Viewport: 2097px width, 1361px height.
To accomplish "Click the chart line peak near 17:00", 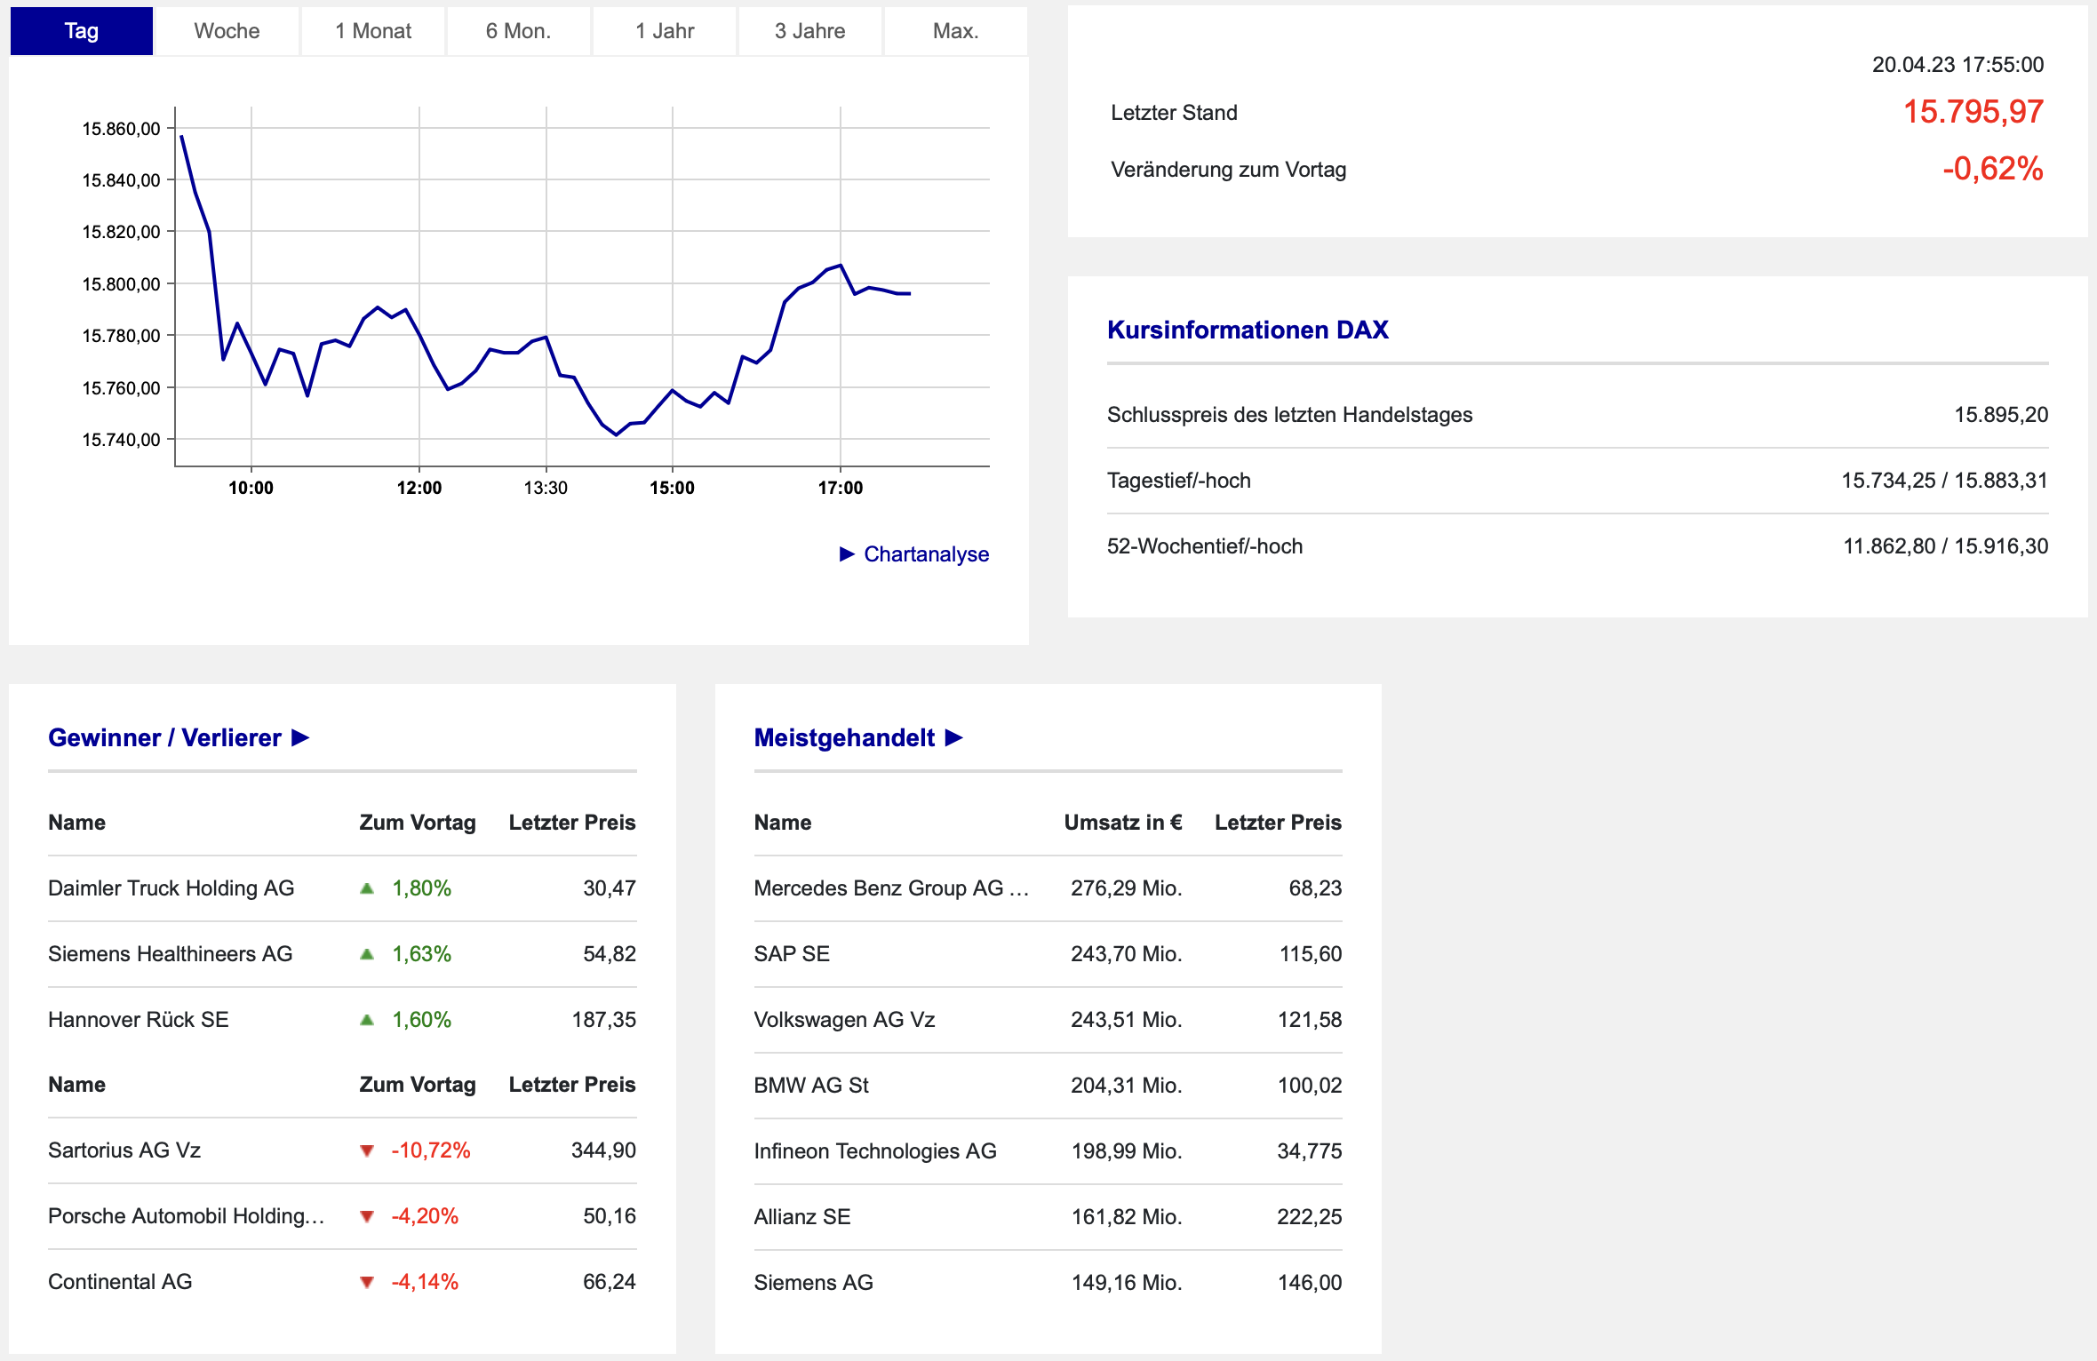I will (840, 266).
